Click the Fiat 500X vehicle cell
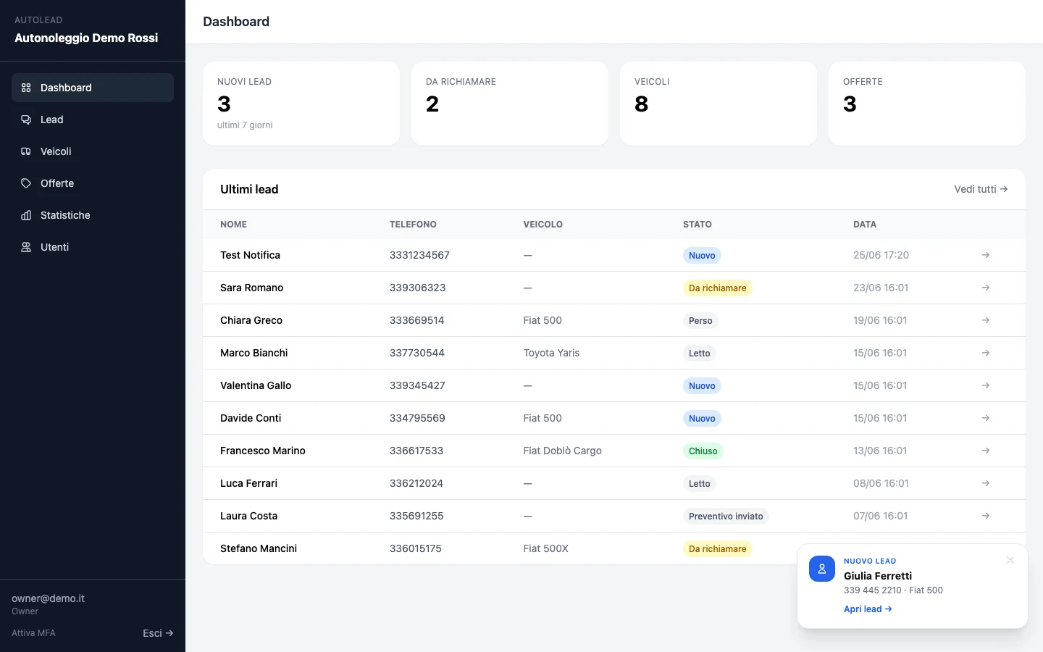This screenshot has height=652, width=1043. point(545,548)
